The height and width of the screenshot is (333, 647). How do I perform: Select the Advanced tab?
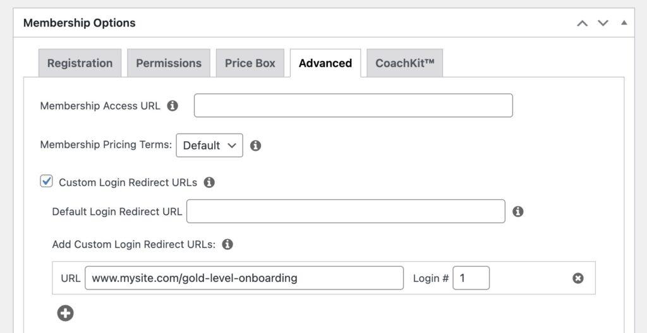pos(325,64)
